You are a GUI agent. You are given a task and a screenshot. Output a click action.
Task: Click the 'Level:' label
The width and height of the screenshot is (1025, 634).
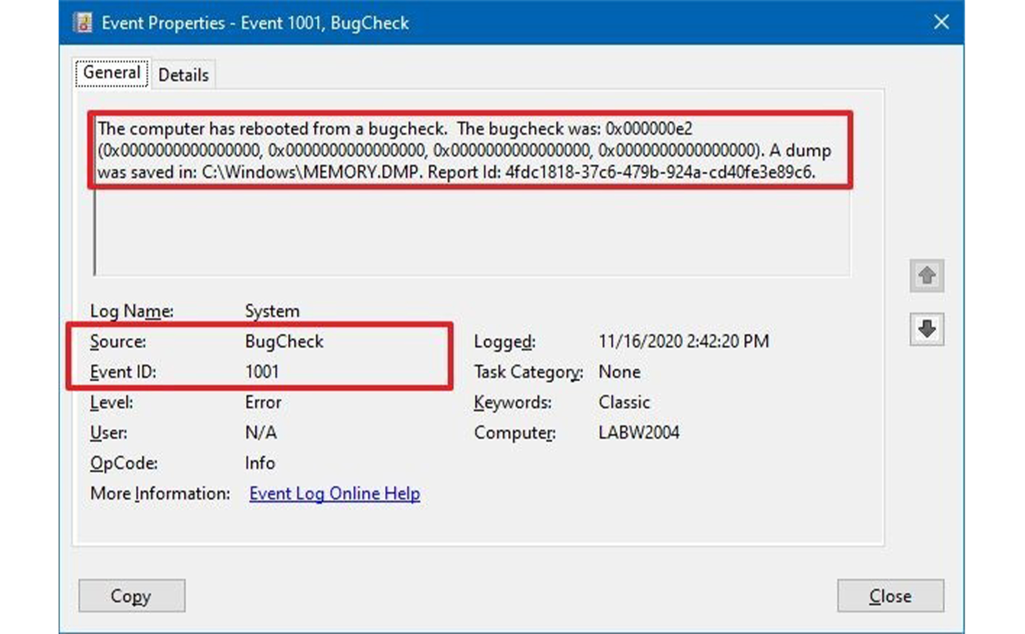[x=112, y=402]
